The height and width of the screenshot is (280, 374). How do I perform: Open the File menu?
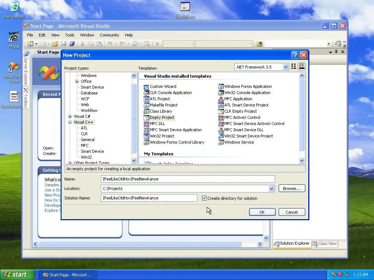(x=30, y=35)
